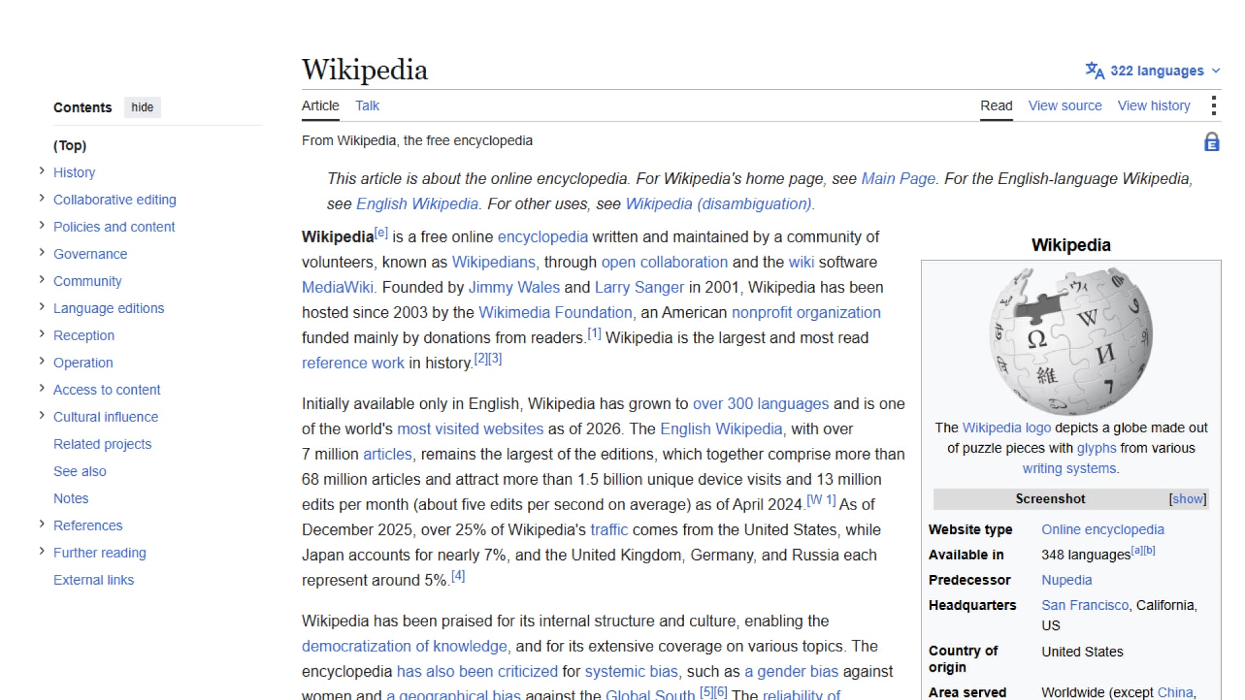Go to Related projects section
The width and height of the screenshot is (1245, 700).
point(102,444)
